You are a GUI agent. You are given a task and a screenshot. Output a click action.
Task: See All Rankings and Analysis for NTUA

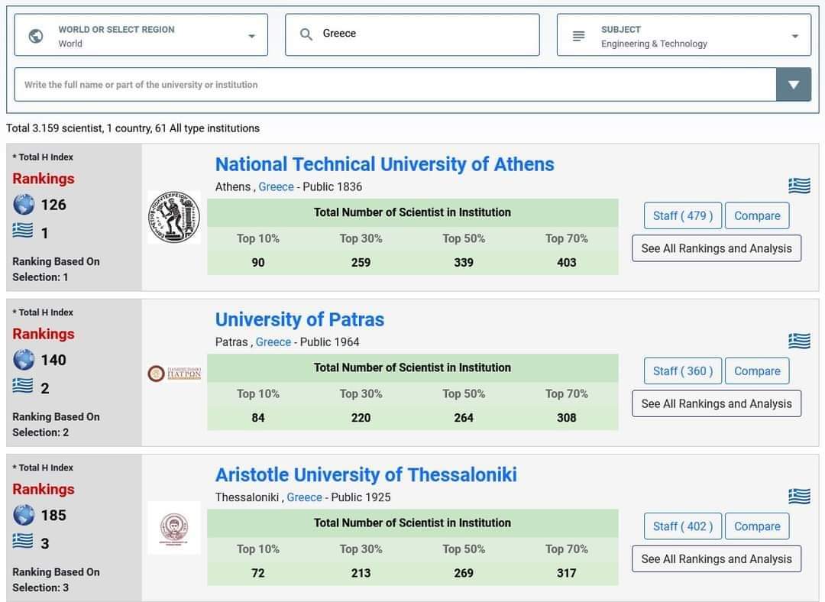point(717,248)
